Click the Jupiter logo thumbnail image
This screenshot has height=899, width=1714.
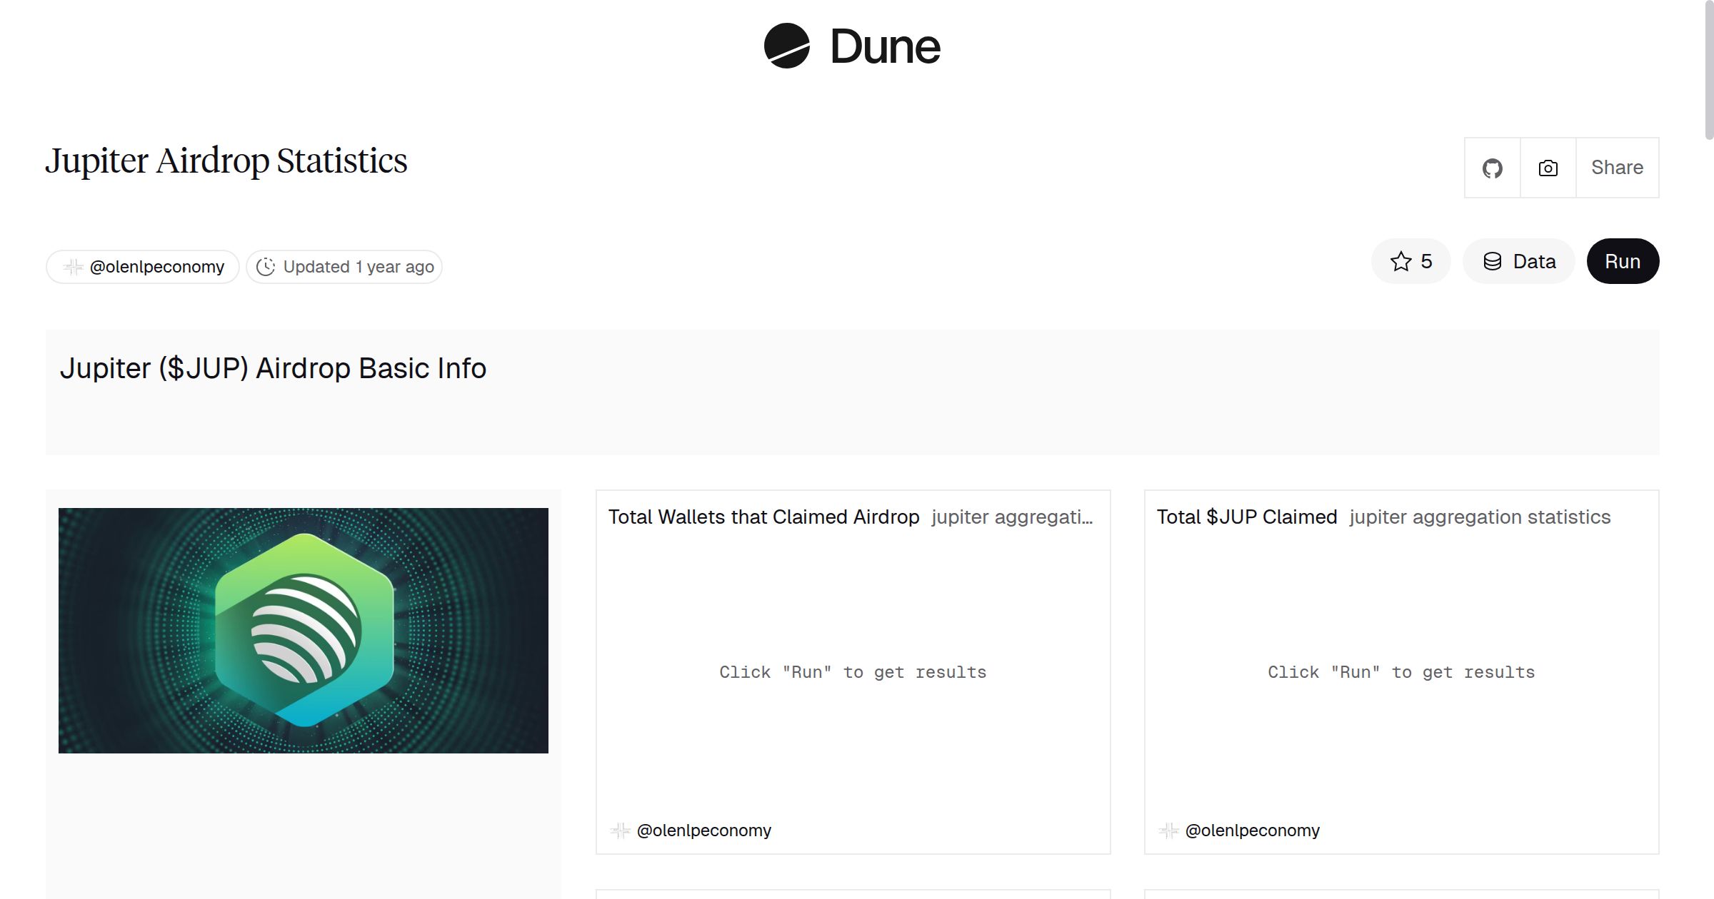pos(303,629)
